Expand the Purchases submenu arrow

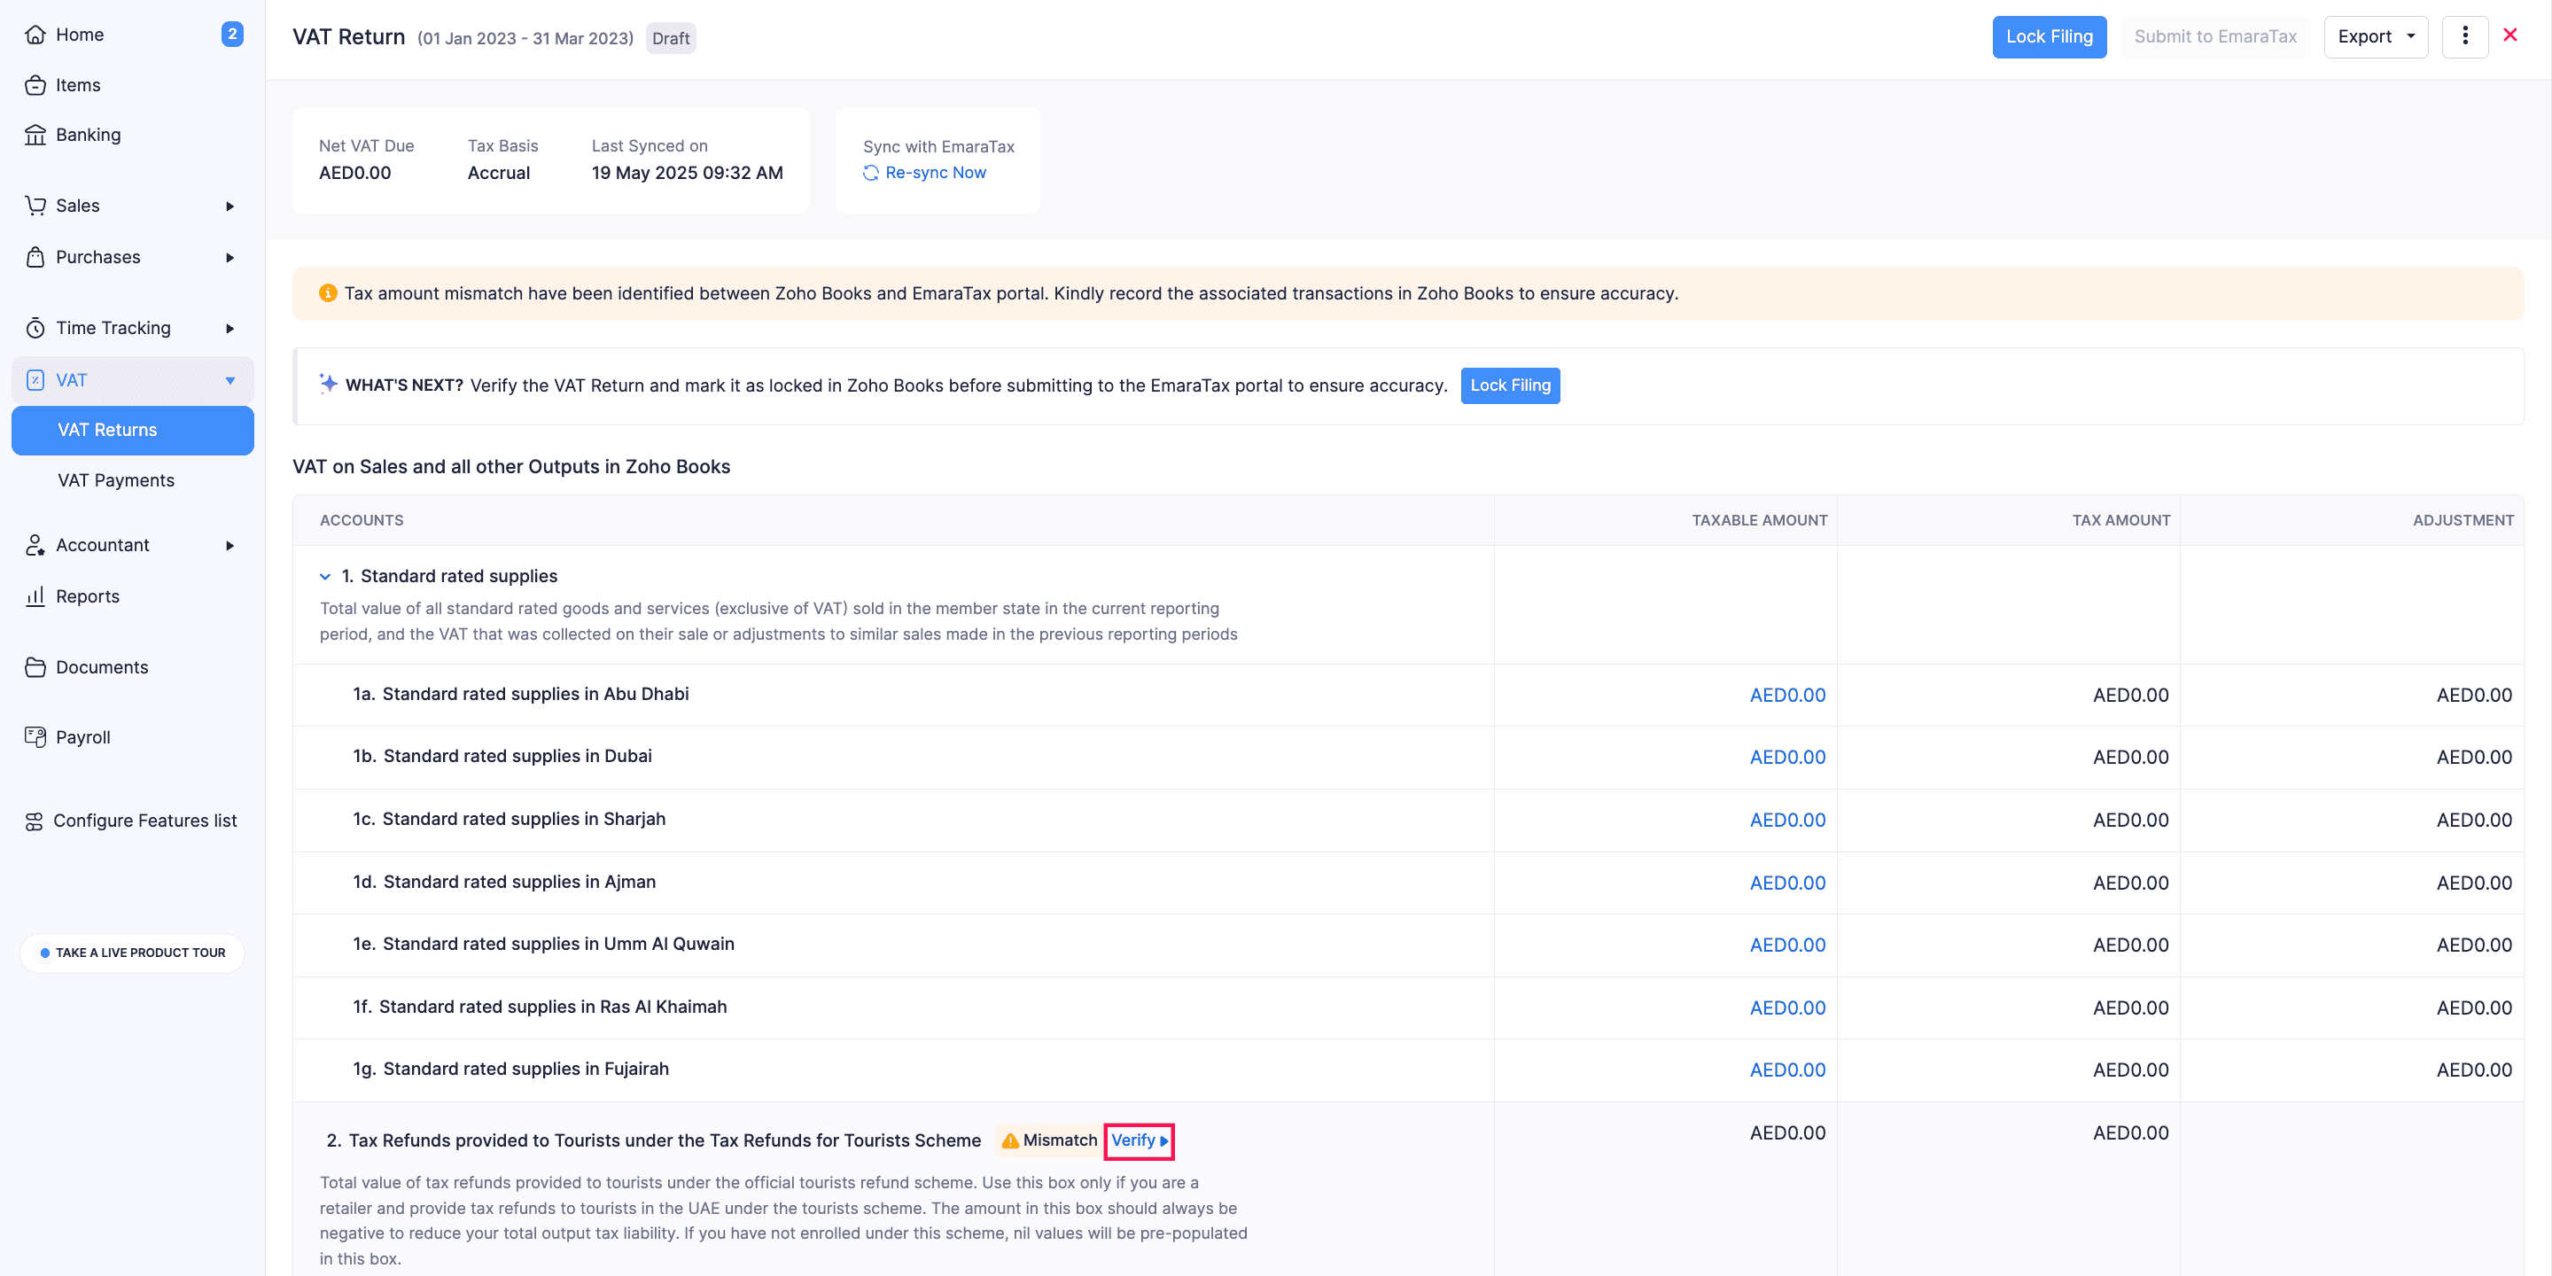[x=230, y=258]
